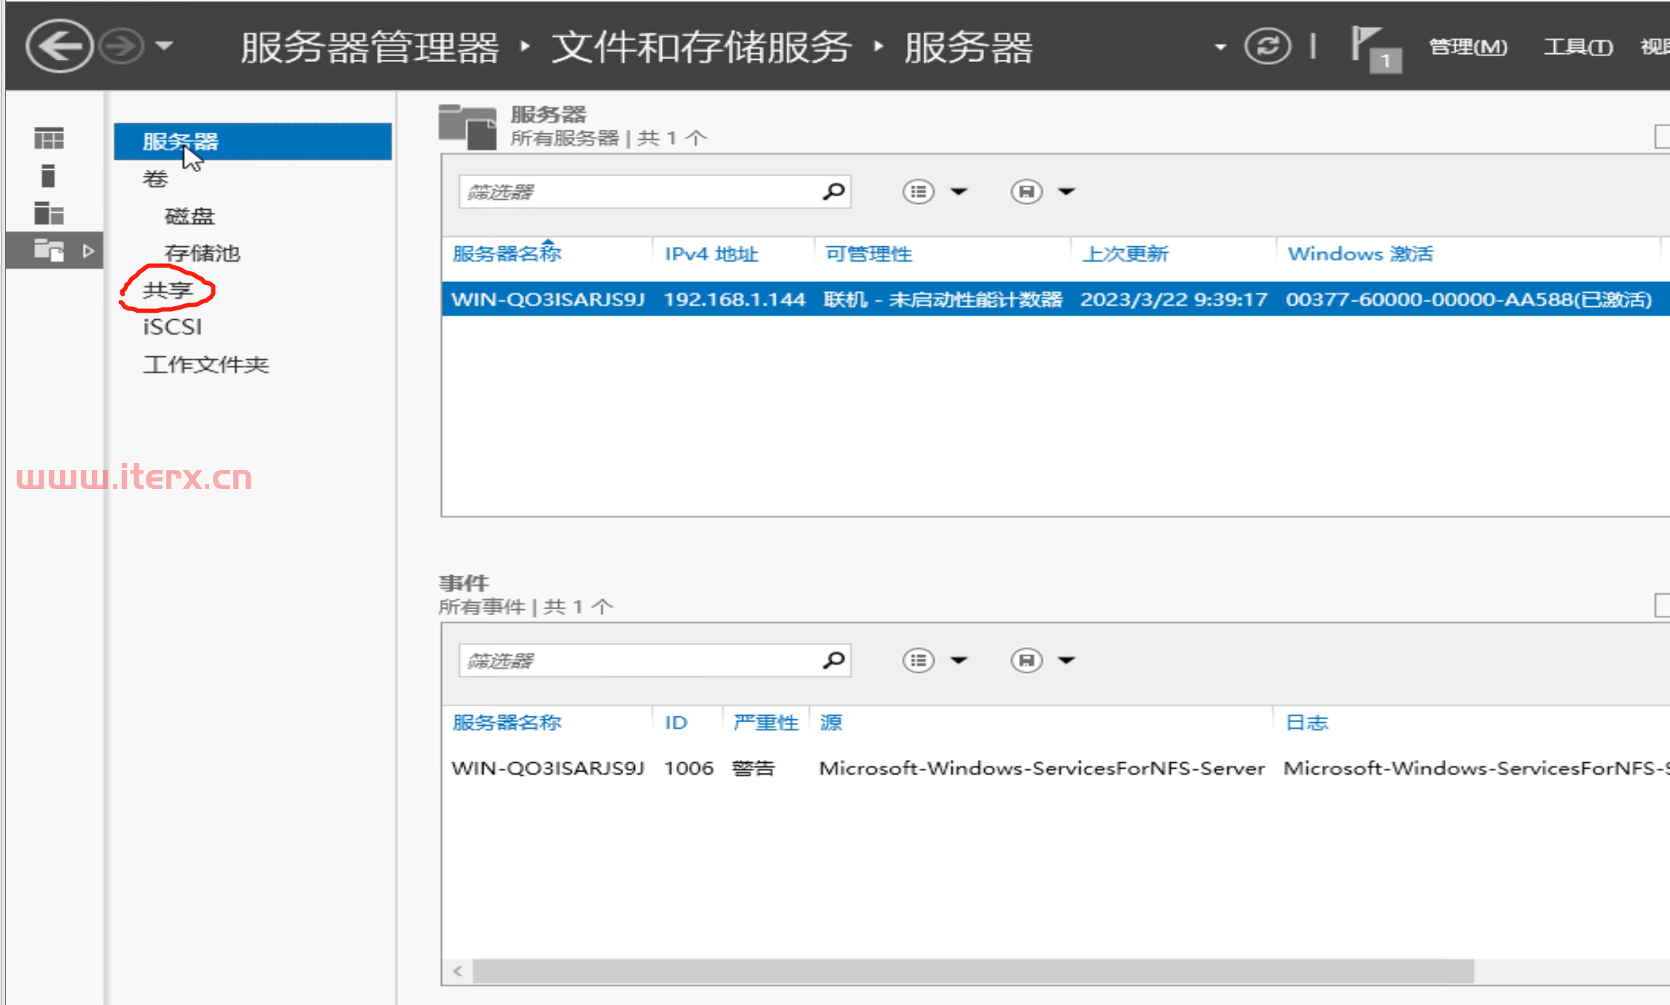
Task: Sort servers by 可管理性 column
Action: tap(869, 254)
